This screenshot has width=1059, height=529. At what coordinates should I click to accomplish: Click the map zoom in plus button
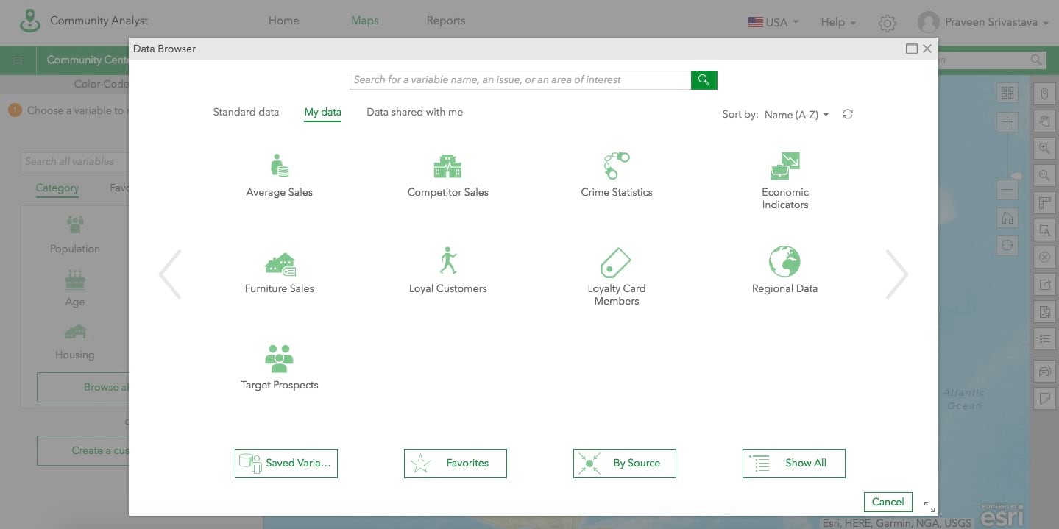click(1007, 122)
